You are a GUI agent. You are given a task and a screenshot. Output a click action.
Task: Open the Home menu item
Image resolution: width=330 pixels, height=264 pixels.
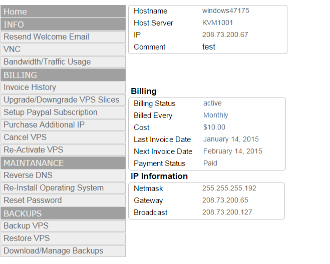(63, 11)
